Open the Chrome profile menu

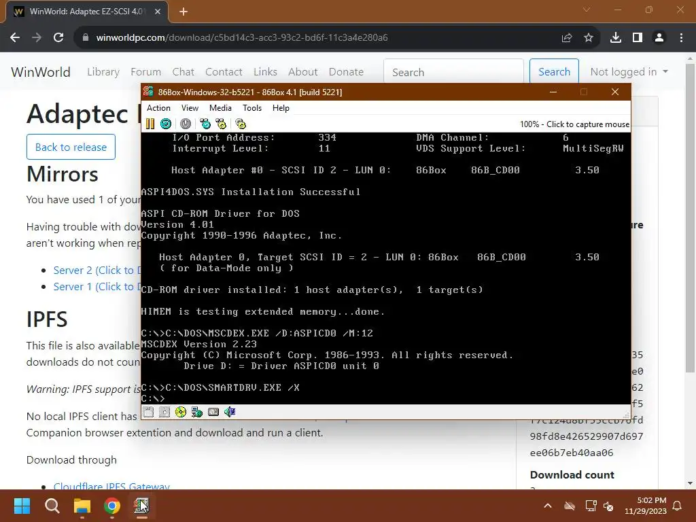point(659,38)
